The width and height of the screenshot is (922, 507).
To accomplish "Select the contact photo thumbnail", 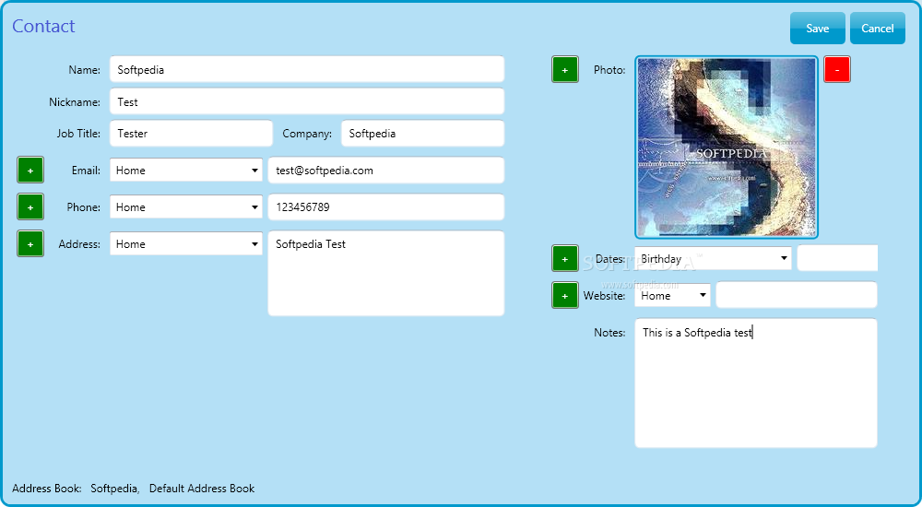I will coord(727,147).
